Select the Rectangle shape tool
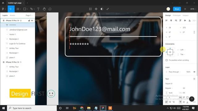The height and width of the screenshot is (111, 198). [25, 9]
